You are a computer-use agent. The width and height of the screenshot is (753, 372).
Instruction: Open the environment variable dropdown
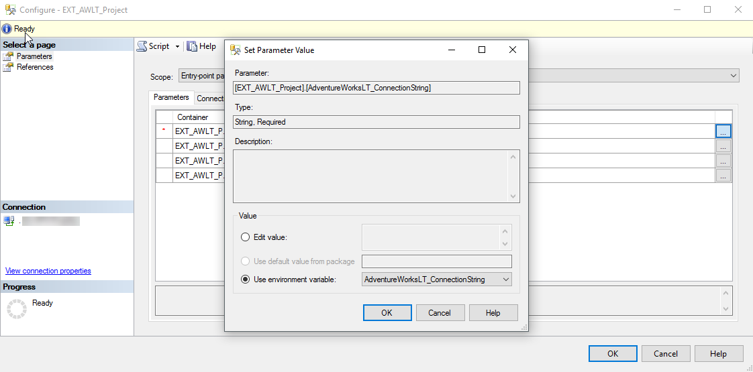tap(505, 279)
